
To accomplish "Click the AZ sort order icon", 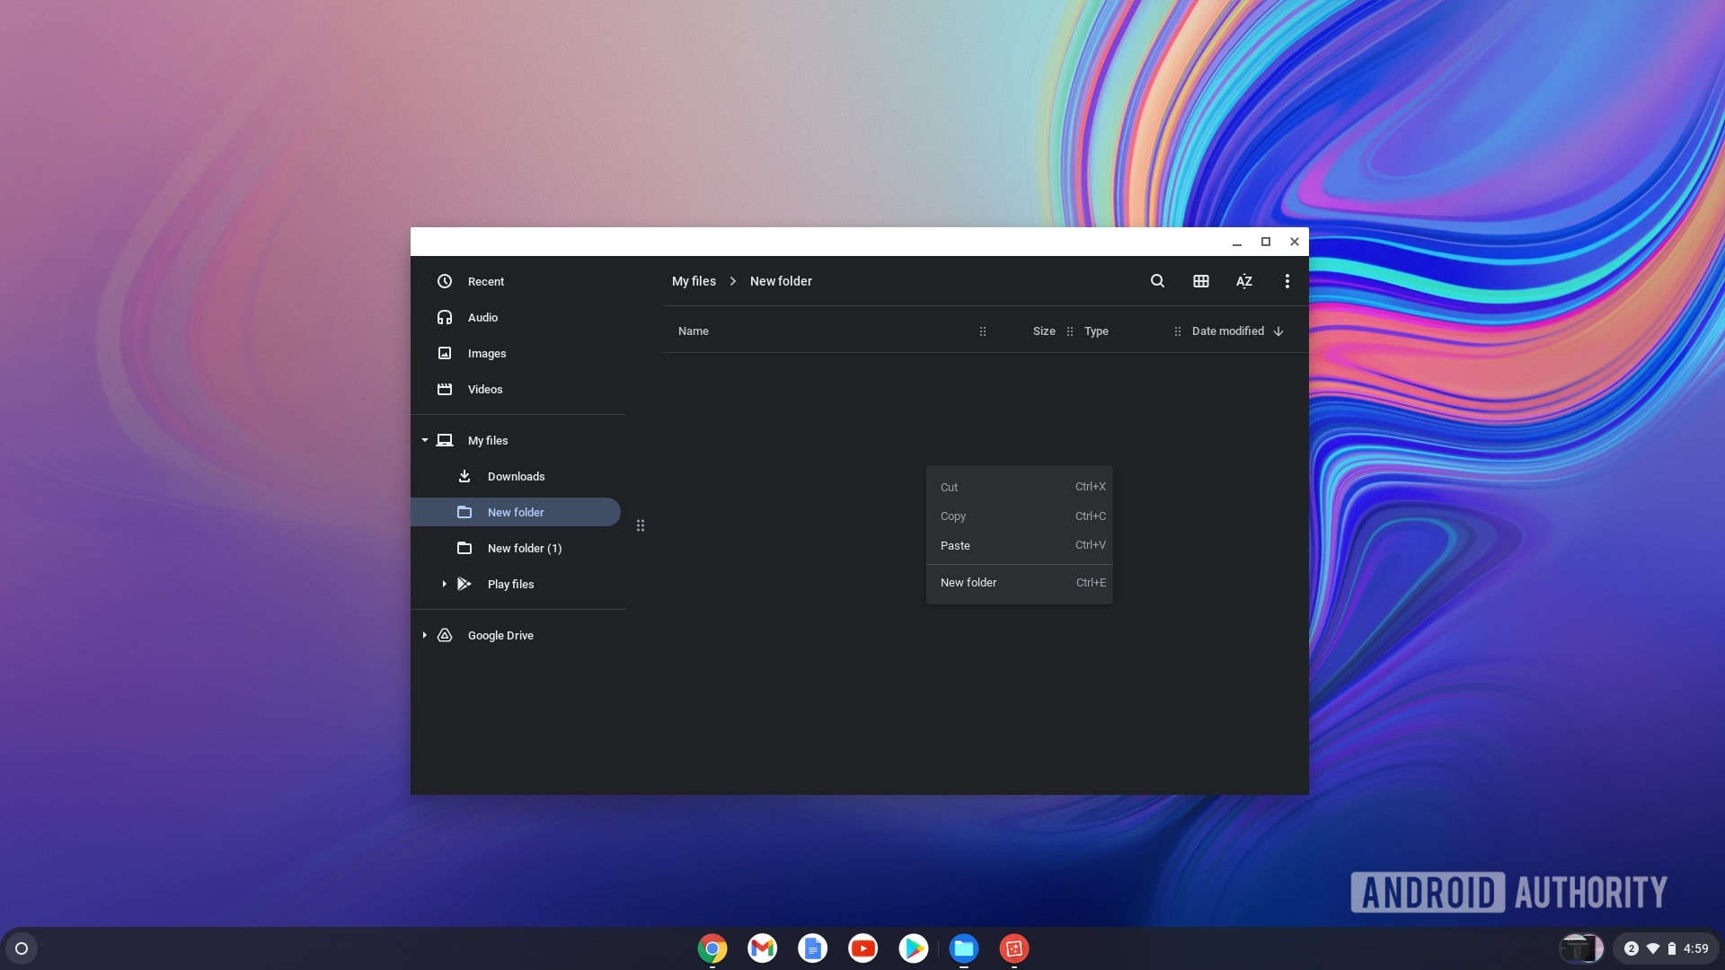I will point(1244,281).
